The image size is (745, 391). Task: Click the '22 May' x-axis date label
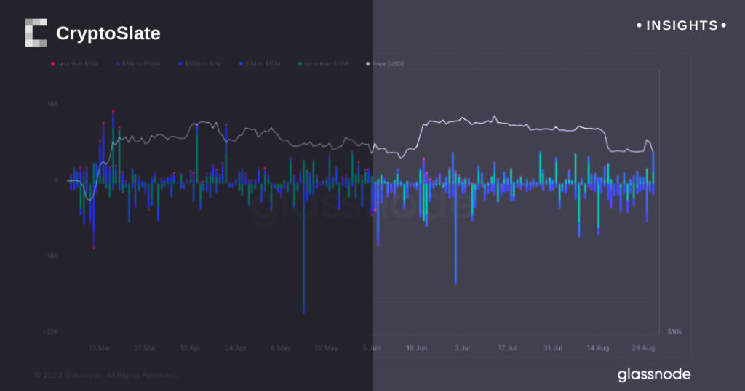(325, 349)
